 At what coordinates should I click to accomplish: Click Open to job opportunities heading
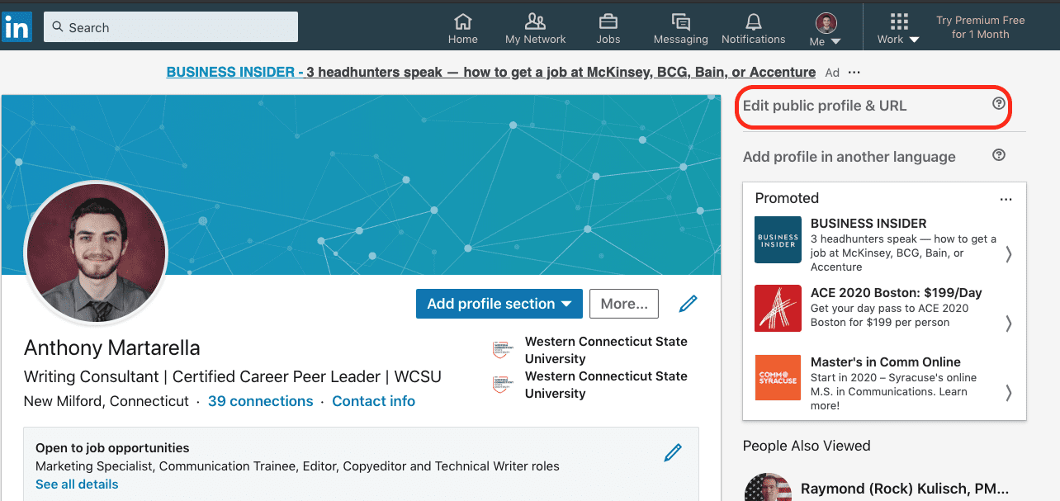point(112,448)
